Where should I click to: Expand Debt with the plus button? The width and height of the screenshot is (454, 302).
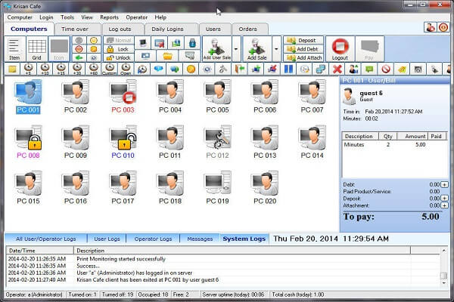click(x=444, y=185)
